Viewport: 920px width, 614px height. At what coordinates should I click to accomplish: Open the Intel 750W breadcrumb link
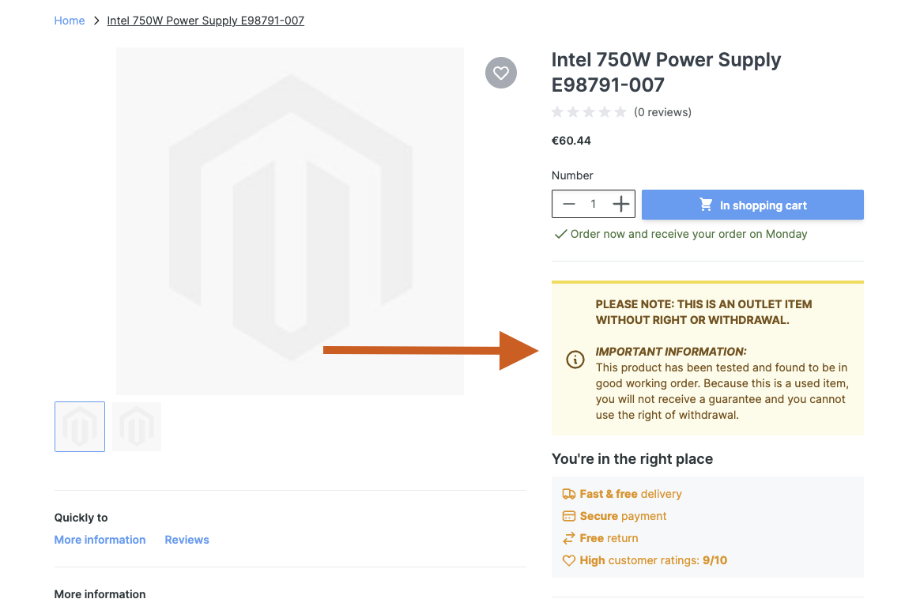coord(205,21)
